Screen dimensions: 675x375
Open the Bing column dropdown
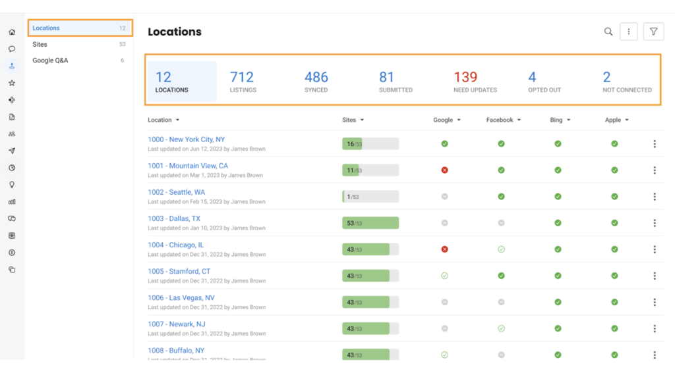pyautogui.click(x=560, y=120)
